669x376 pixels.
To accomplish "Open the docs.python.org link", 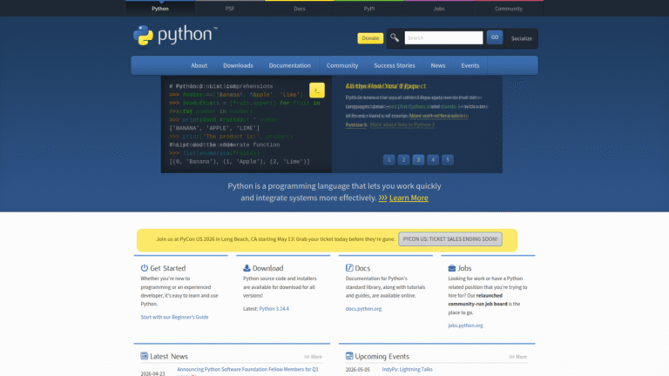I will point(363,309).
